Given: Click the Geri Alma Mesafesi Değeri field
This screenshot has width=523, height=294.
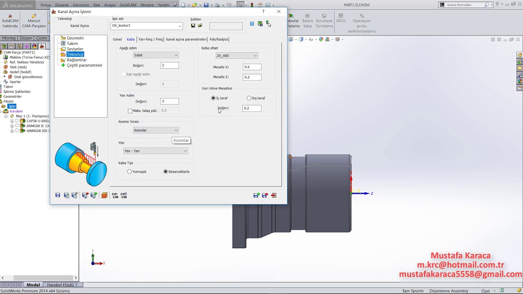Looking at the screenshot, I should [252, 108].
